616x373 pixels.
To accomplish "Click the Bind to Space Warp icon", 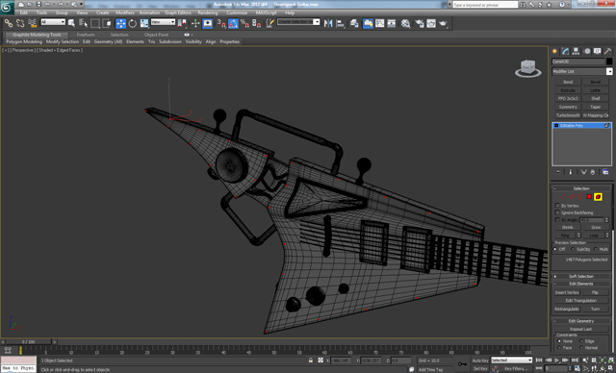I will pyautogui.click(x=32, y=23).
